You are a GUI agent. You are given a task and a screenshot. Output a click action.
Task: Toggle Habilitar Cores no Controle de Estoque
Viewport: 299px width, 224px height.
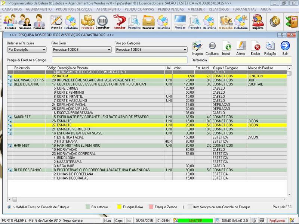(9, 206)
